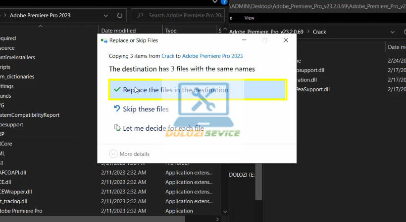The height and width of the screenshot is (222, 406).
Task: Open the Crack source folder link
Action: pyautogui.click(x=168, y=56)
